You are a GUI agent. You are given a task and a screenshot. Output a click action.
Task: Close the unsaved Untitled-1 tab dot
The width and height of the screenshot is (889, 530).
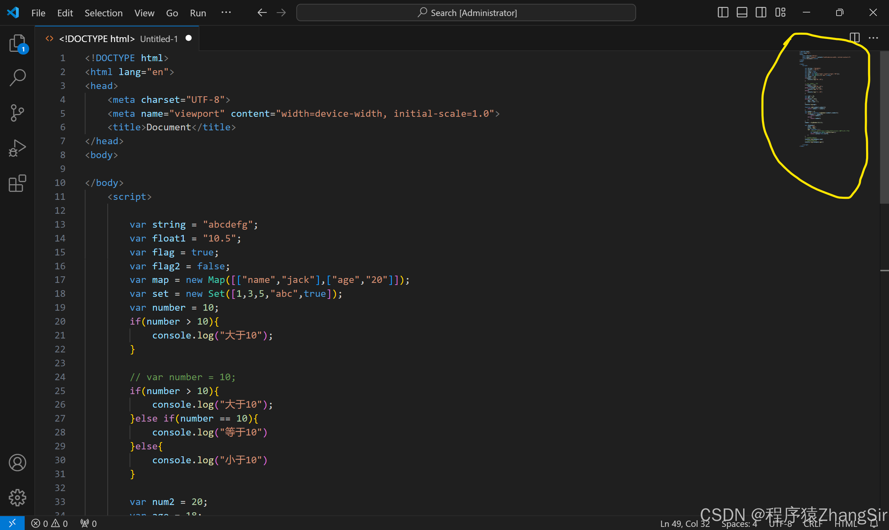pos(188,38)
